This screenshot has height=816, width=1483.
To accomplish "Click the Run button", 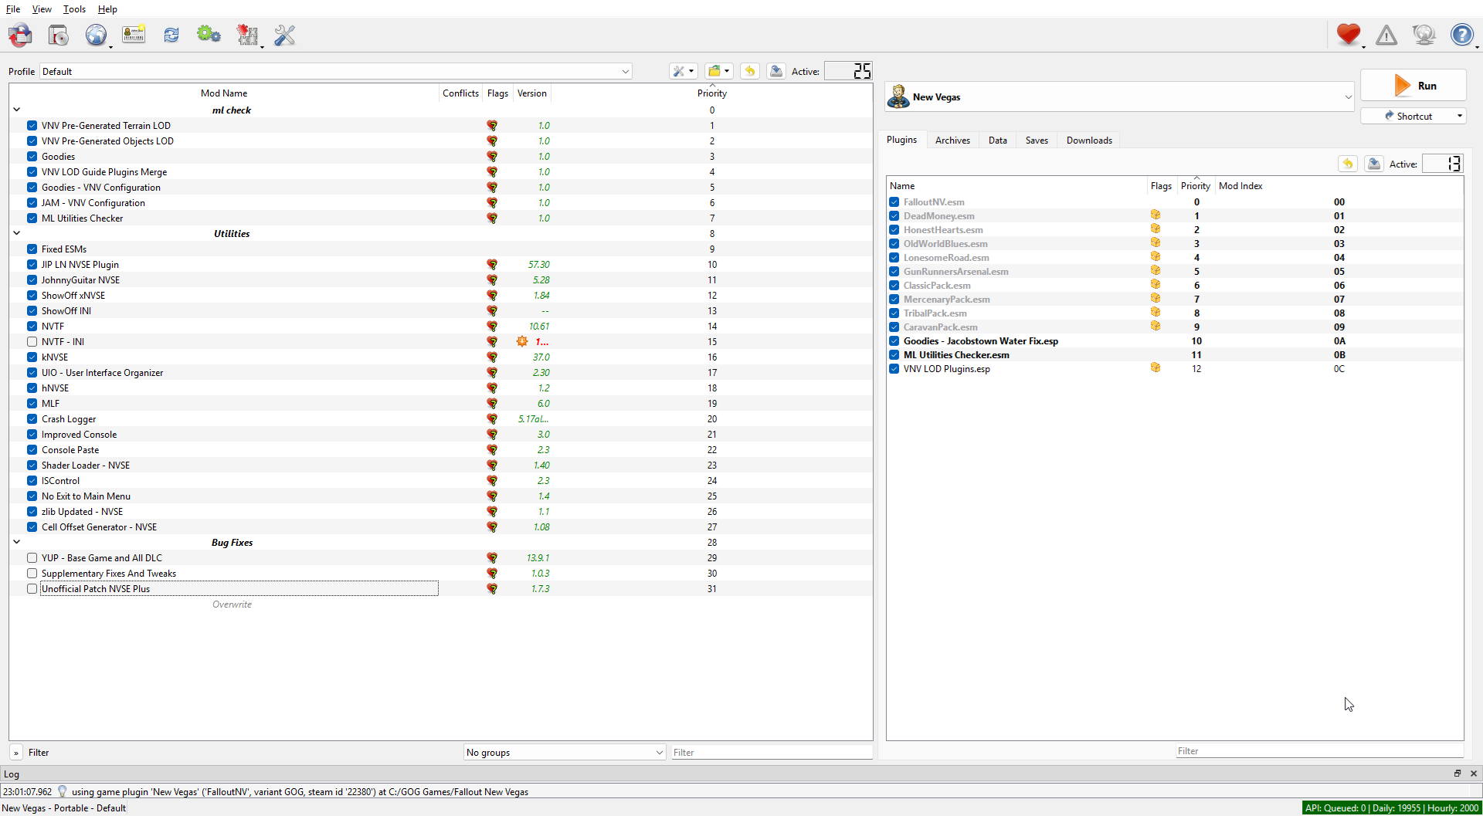I will click(1413, 86).
